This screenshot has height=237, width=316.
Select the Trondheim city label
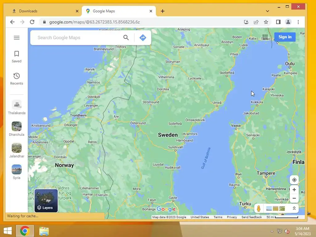tap(78, 115)
